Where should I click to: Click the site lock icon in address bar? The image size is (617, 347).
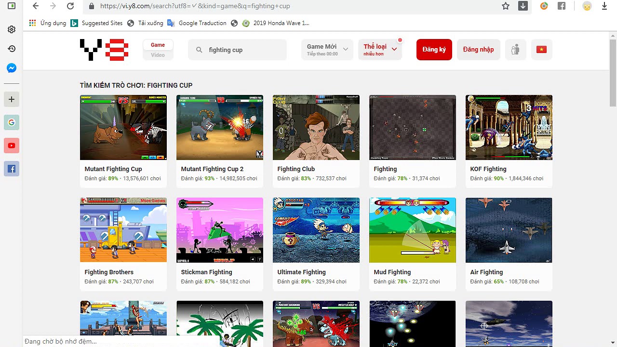pos(91,6)
